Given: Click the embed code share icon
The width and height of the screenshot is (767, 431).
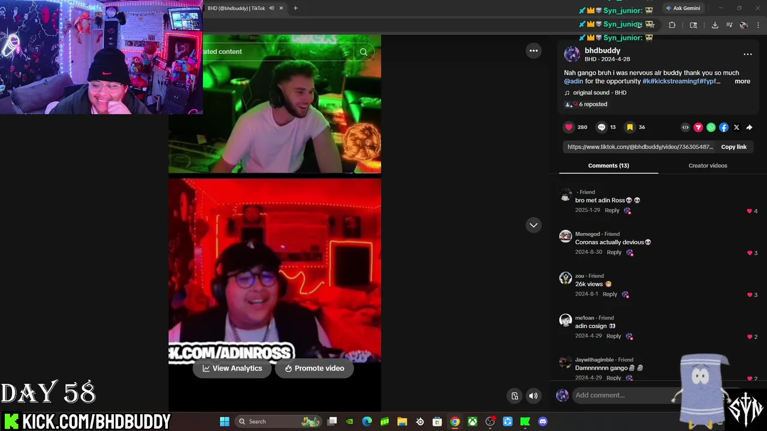Looking at the screenshot, I should pos(686,128).
